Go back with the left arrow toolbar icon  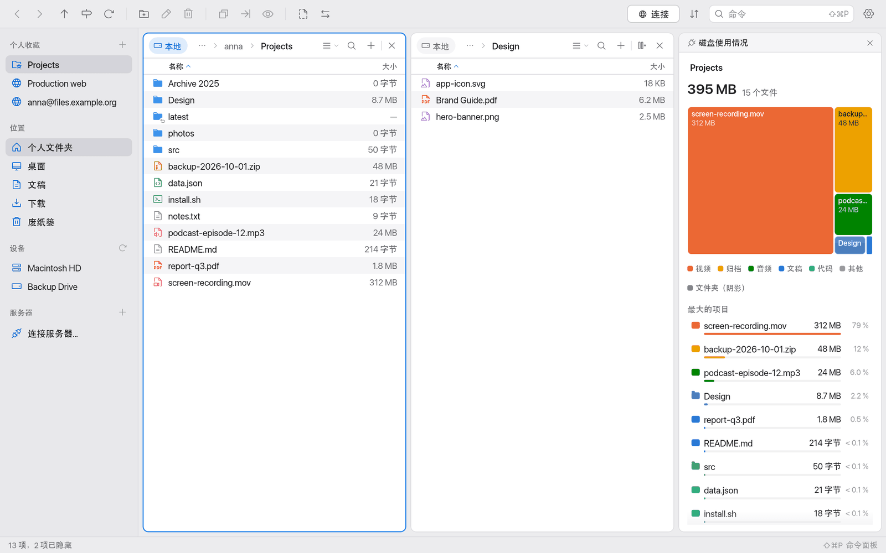point(17,14)
